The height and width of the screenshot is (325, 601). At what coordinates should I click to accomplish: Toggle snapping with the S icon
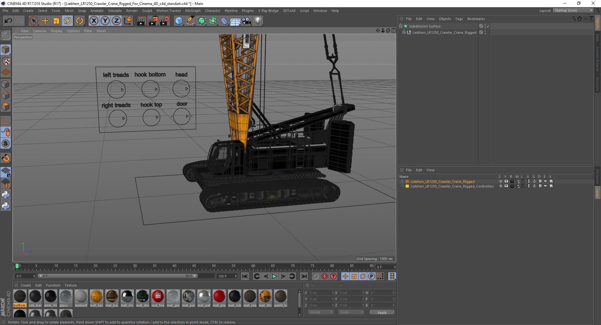pos(6,143)
